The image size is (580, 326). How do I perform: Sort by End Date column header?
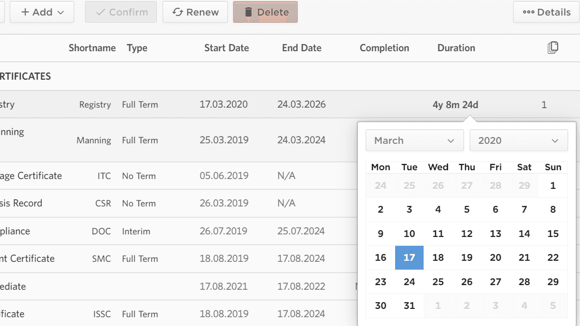click(x=301, y=48)
